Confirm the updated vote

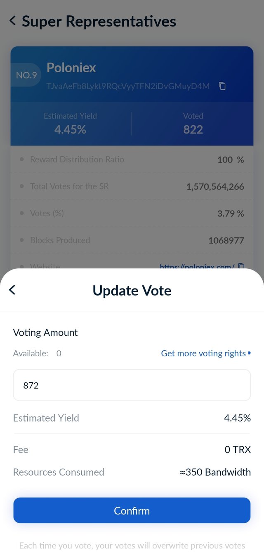(x=132, y=510)
